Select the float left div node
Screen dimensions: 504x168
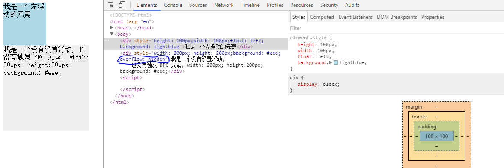pyautogui.click(x=195, y=44)
